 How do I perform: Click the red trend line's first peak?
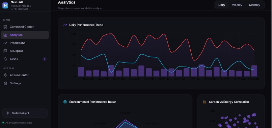[89, 39]
